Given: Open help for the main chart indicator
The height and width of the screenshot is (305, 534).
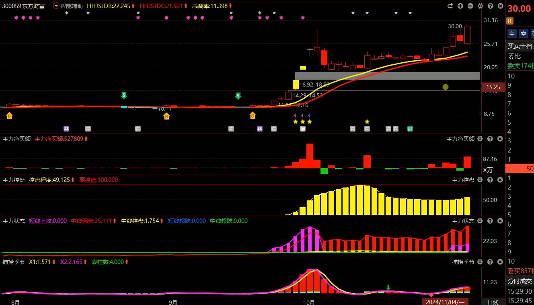Looking at the screenshot, I should click(x=490, y=6).
